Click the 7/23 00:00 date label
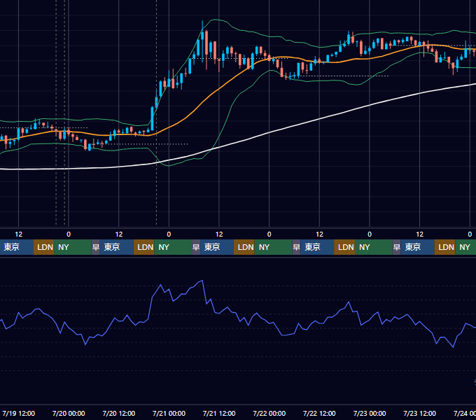 370,413
